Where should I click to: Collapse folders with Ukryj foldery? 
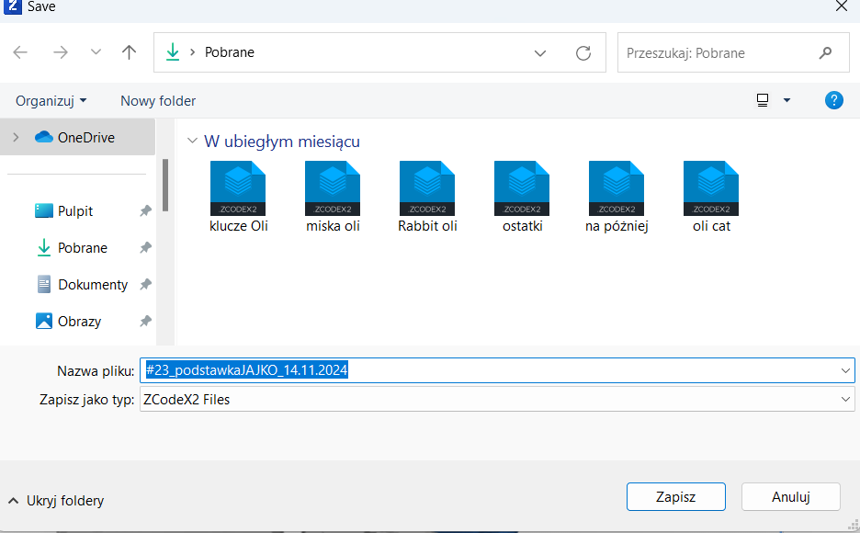tap(55, 501)
